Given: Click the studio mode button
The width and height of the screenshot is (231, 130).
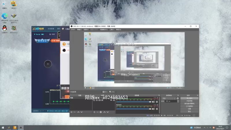Looking at the screenshot, I should [x=189, y=106].
